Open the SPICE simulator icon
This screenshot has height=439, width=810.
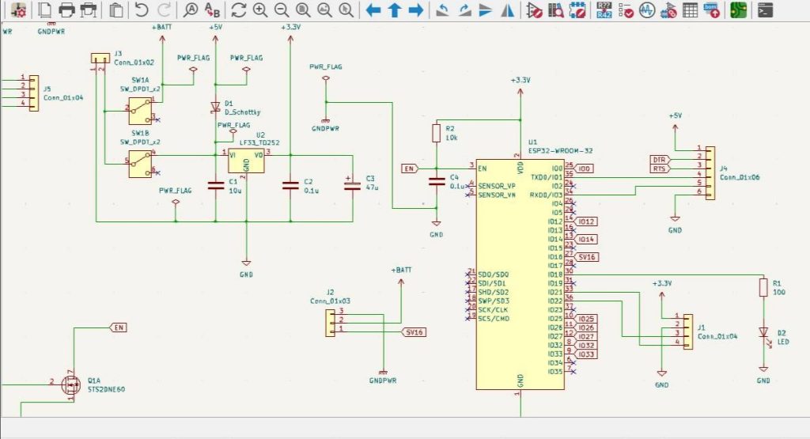pos(647,10)
